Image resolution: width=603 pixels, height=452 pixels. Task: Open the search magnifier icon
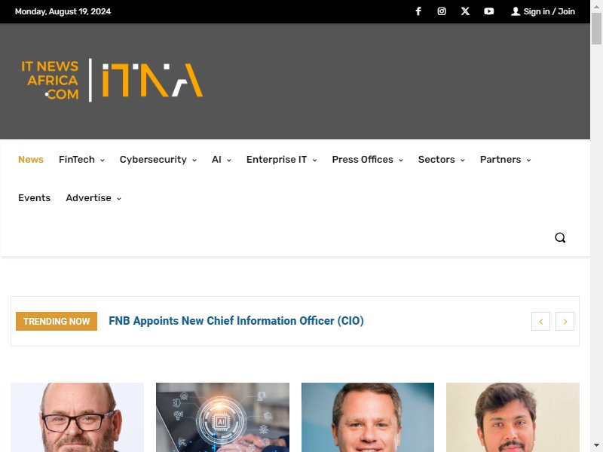click(x=560, y=238)
